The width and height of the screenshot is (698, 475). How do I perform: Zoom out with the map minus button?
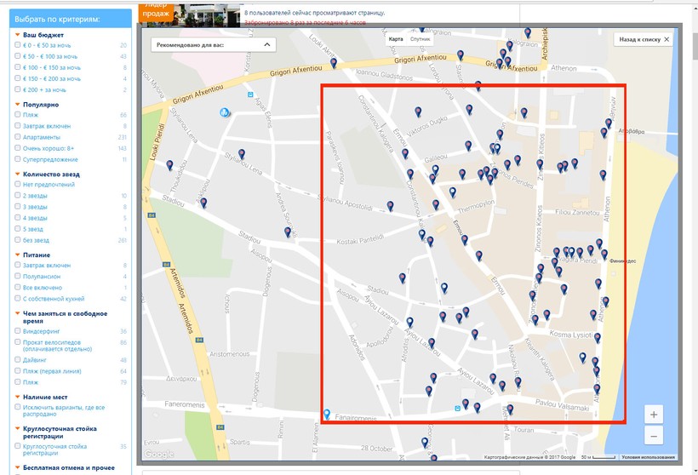click(653, 436)
